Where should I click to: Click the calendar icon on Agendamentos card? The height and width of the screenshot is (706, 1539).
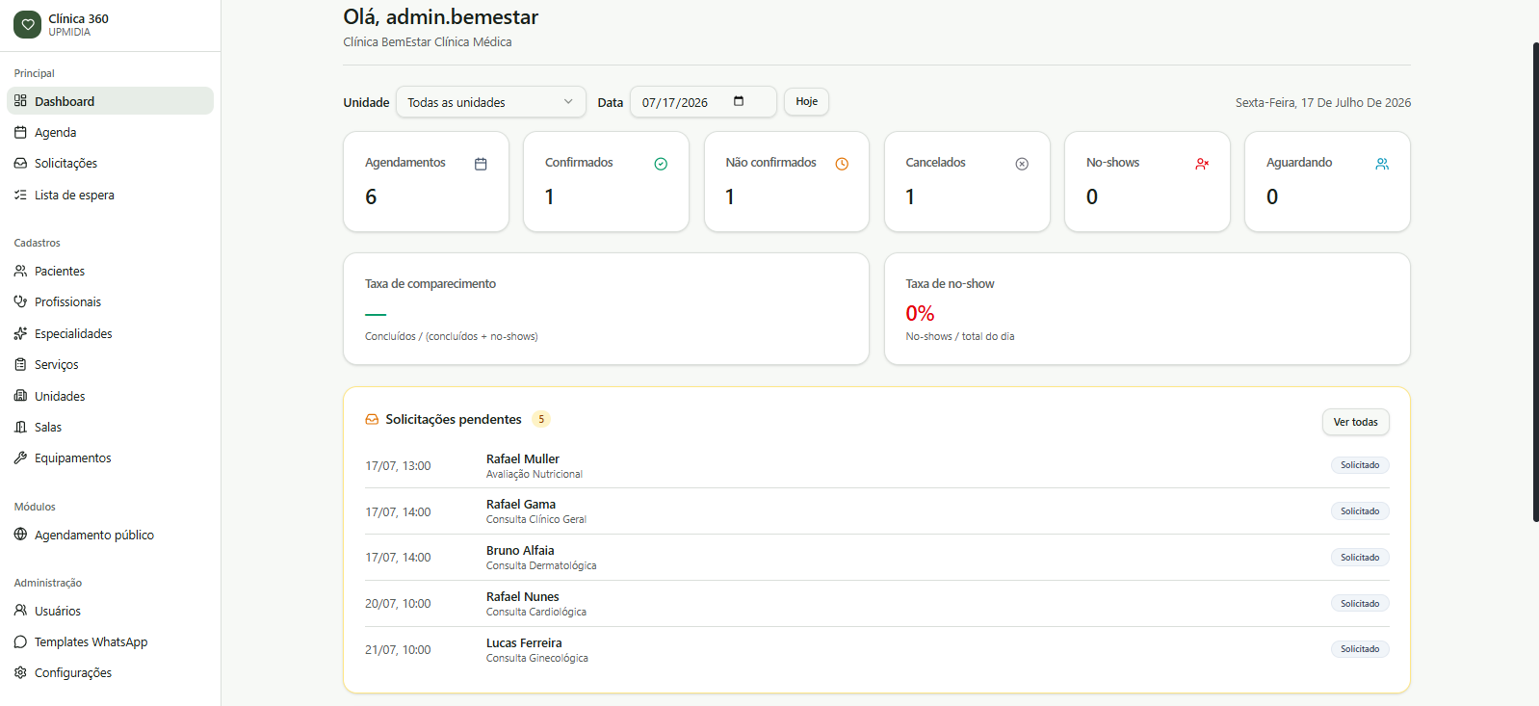click(481, 164)
